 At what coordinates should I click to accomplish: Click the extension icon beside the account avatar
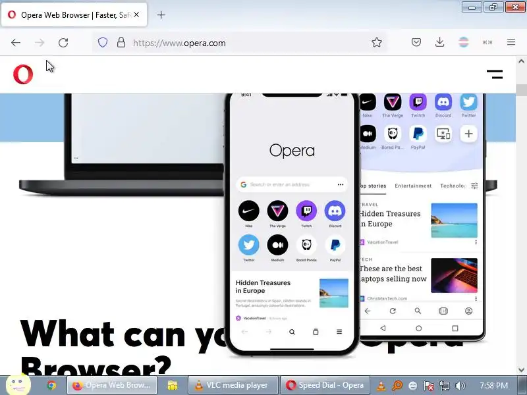pyautogui.click(x=487, y=42)
